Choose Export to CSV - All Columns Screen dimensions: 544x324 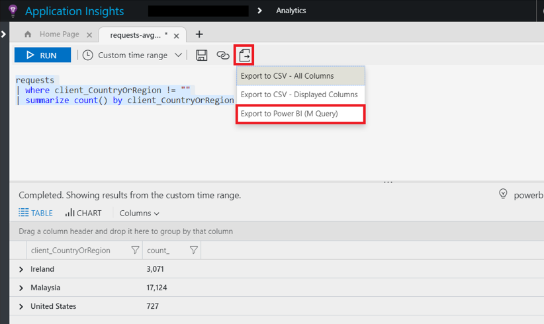[300, 75]
